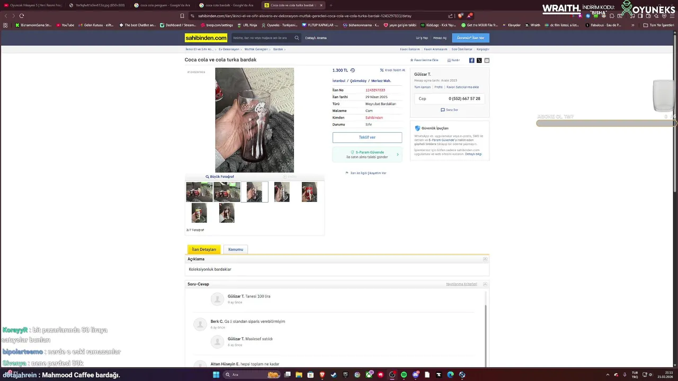Open Yazdır print option
The image size is (678, 381).
pyautogui.click(x=453, y=60)
